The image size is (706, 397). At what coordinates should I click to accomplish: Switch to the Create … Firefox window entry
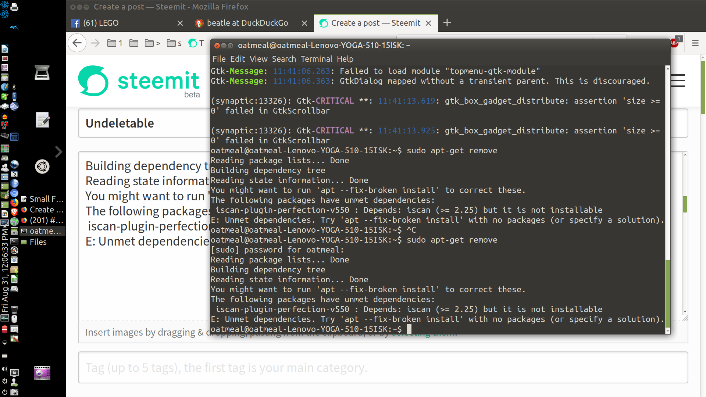tap(43, 210)
